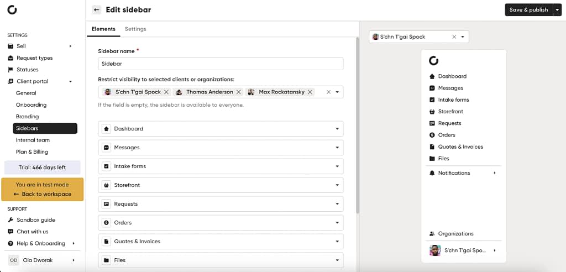
Task: Expand the Orders element row
Action: tap(337, 222)
